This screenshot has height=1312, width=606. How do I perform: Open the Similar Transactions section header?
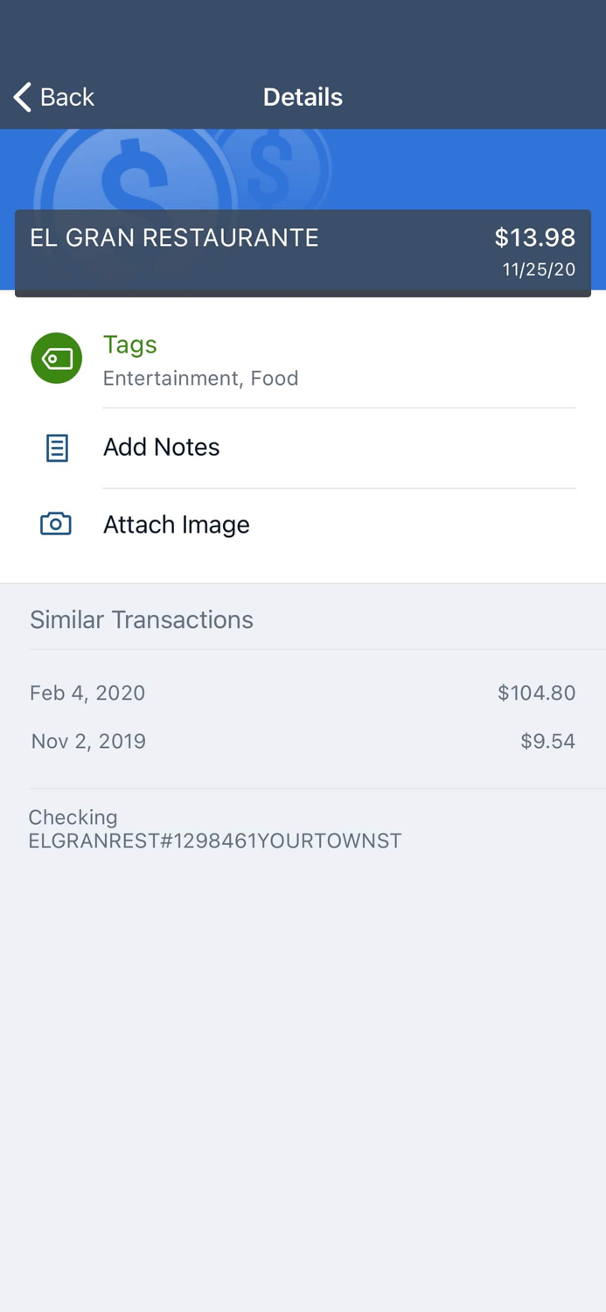point(142,619)
